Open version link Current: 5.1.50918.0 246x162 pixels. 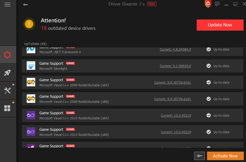click(x=175, y=66)
